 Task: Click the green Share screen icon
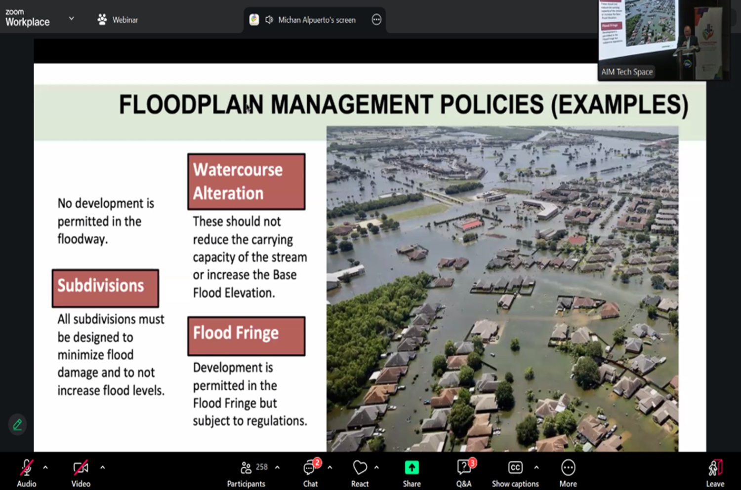412,467
